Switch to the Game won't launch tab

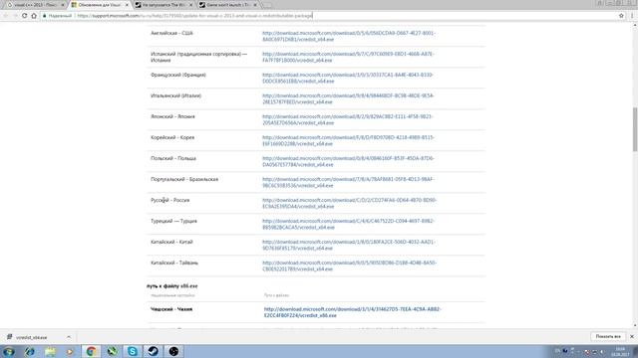[227, 5]
